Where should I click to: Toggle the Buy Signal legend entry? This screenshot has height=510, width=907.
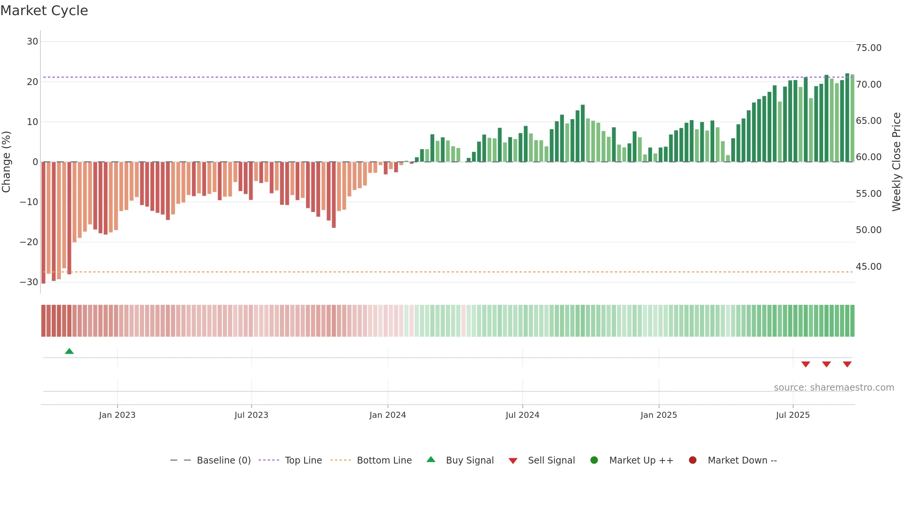tap(460, 460)
